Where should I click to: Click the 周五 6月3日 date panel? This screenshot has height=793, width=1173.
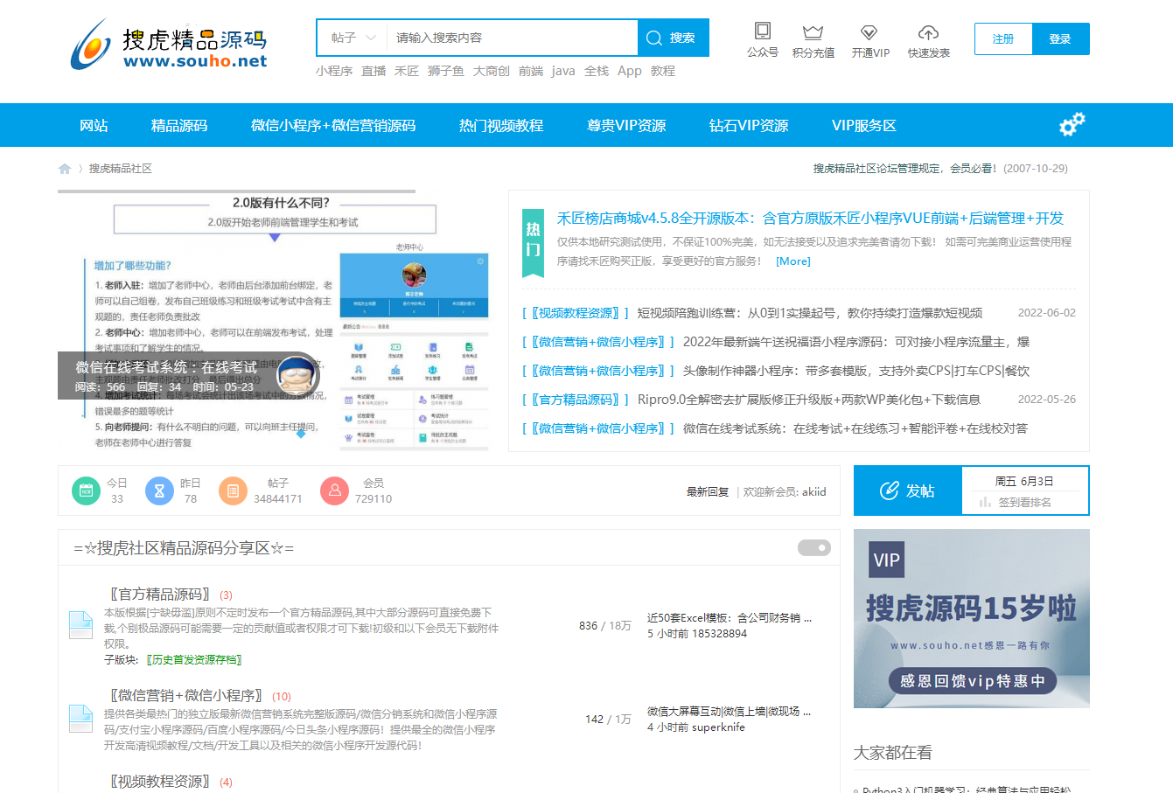tap(1024, 481)
